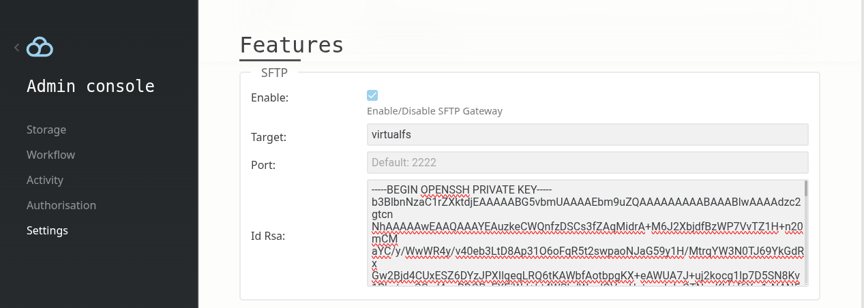Viewport: 864px width, 308px height.
Task: Click the "Port:" field label
Action: click(x=263, y=165)
